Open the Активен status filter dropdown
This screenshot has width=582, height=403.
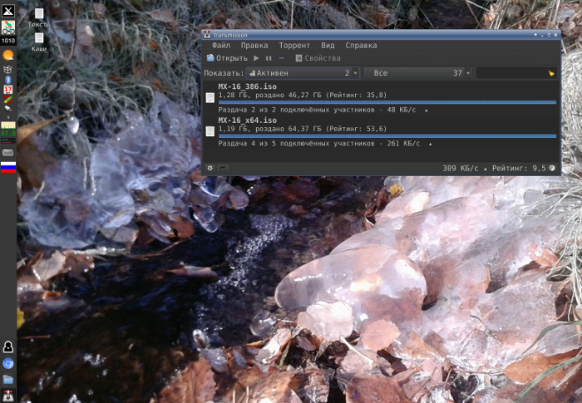tap(303, 73)
